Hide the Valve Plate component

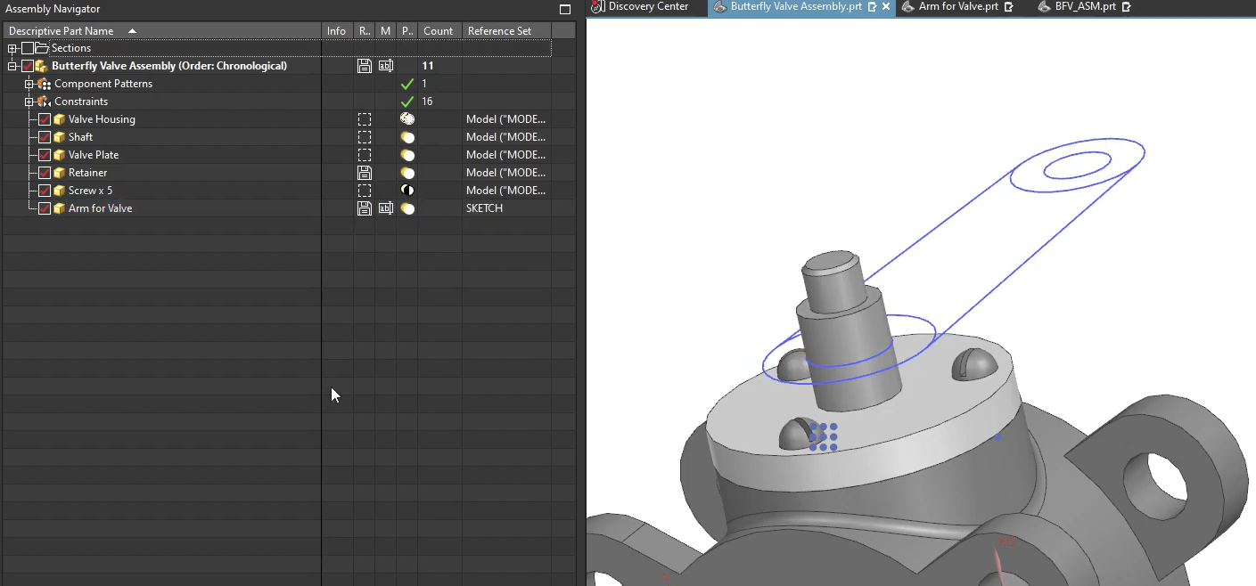click(x=45, y=155)
